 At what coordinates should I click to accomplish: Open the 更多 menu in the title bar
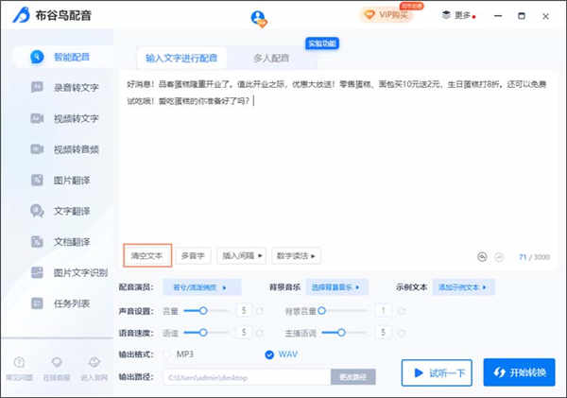(x=457, y=15)
